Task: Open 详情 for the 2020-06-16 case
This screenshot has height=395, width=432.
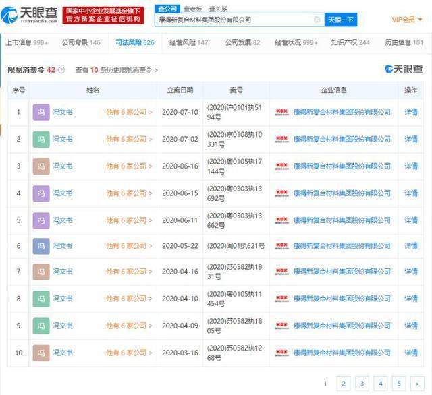Action: click(x=411, y=166)
